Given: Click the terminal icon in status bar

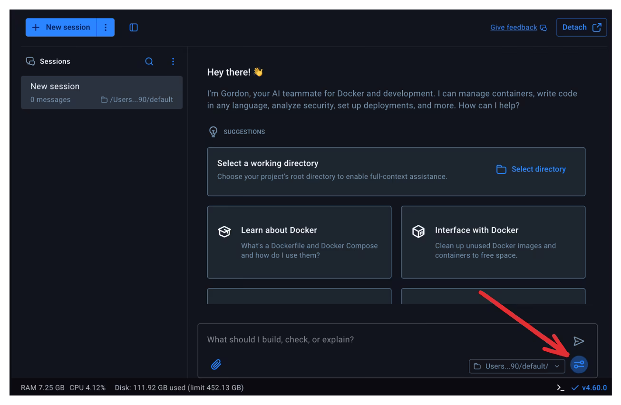Looking at the screenshot, I should tap(560, 387).
